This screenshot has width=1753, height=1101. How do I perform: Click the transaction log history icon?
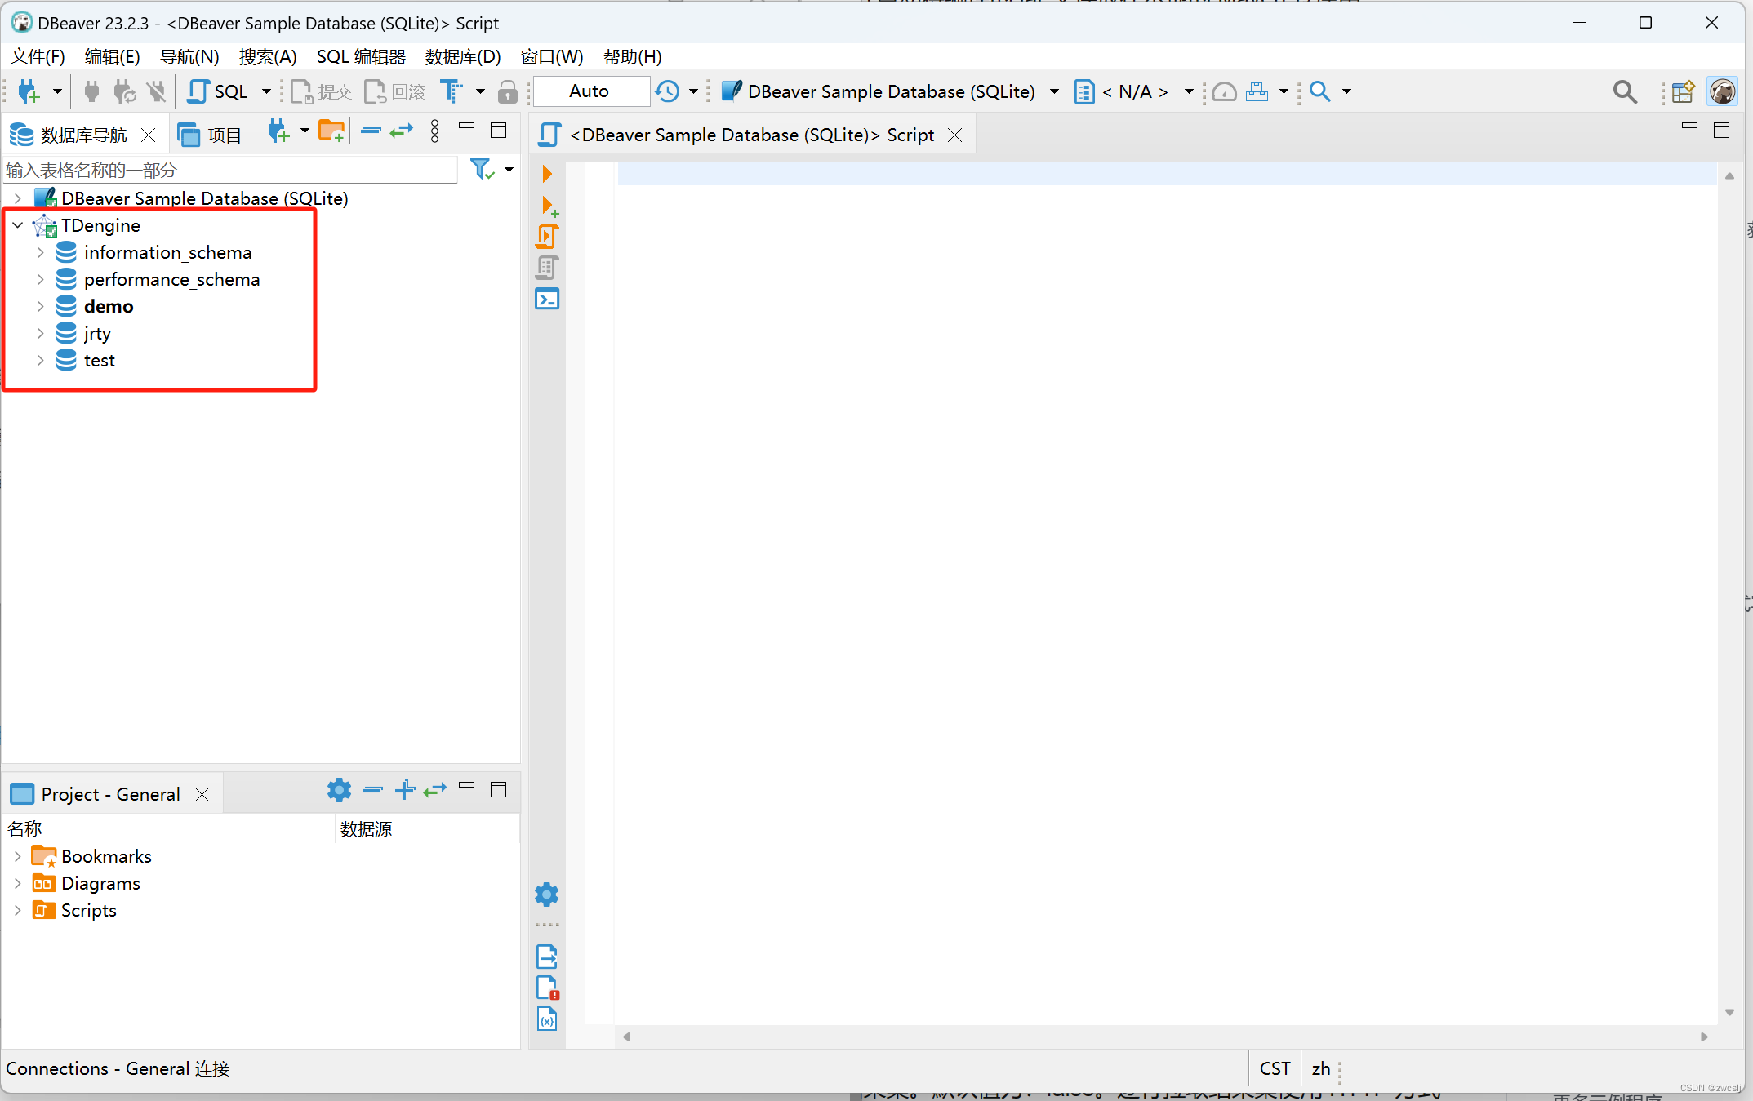point(668,91)
